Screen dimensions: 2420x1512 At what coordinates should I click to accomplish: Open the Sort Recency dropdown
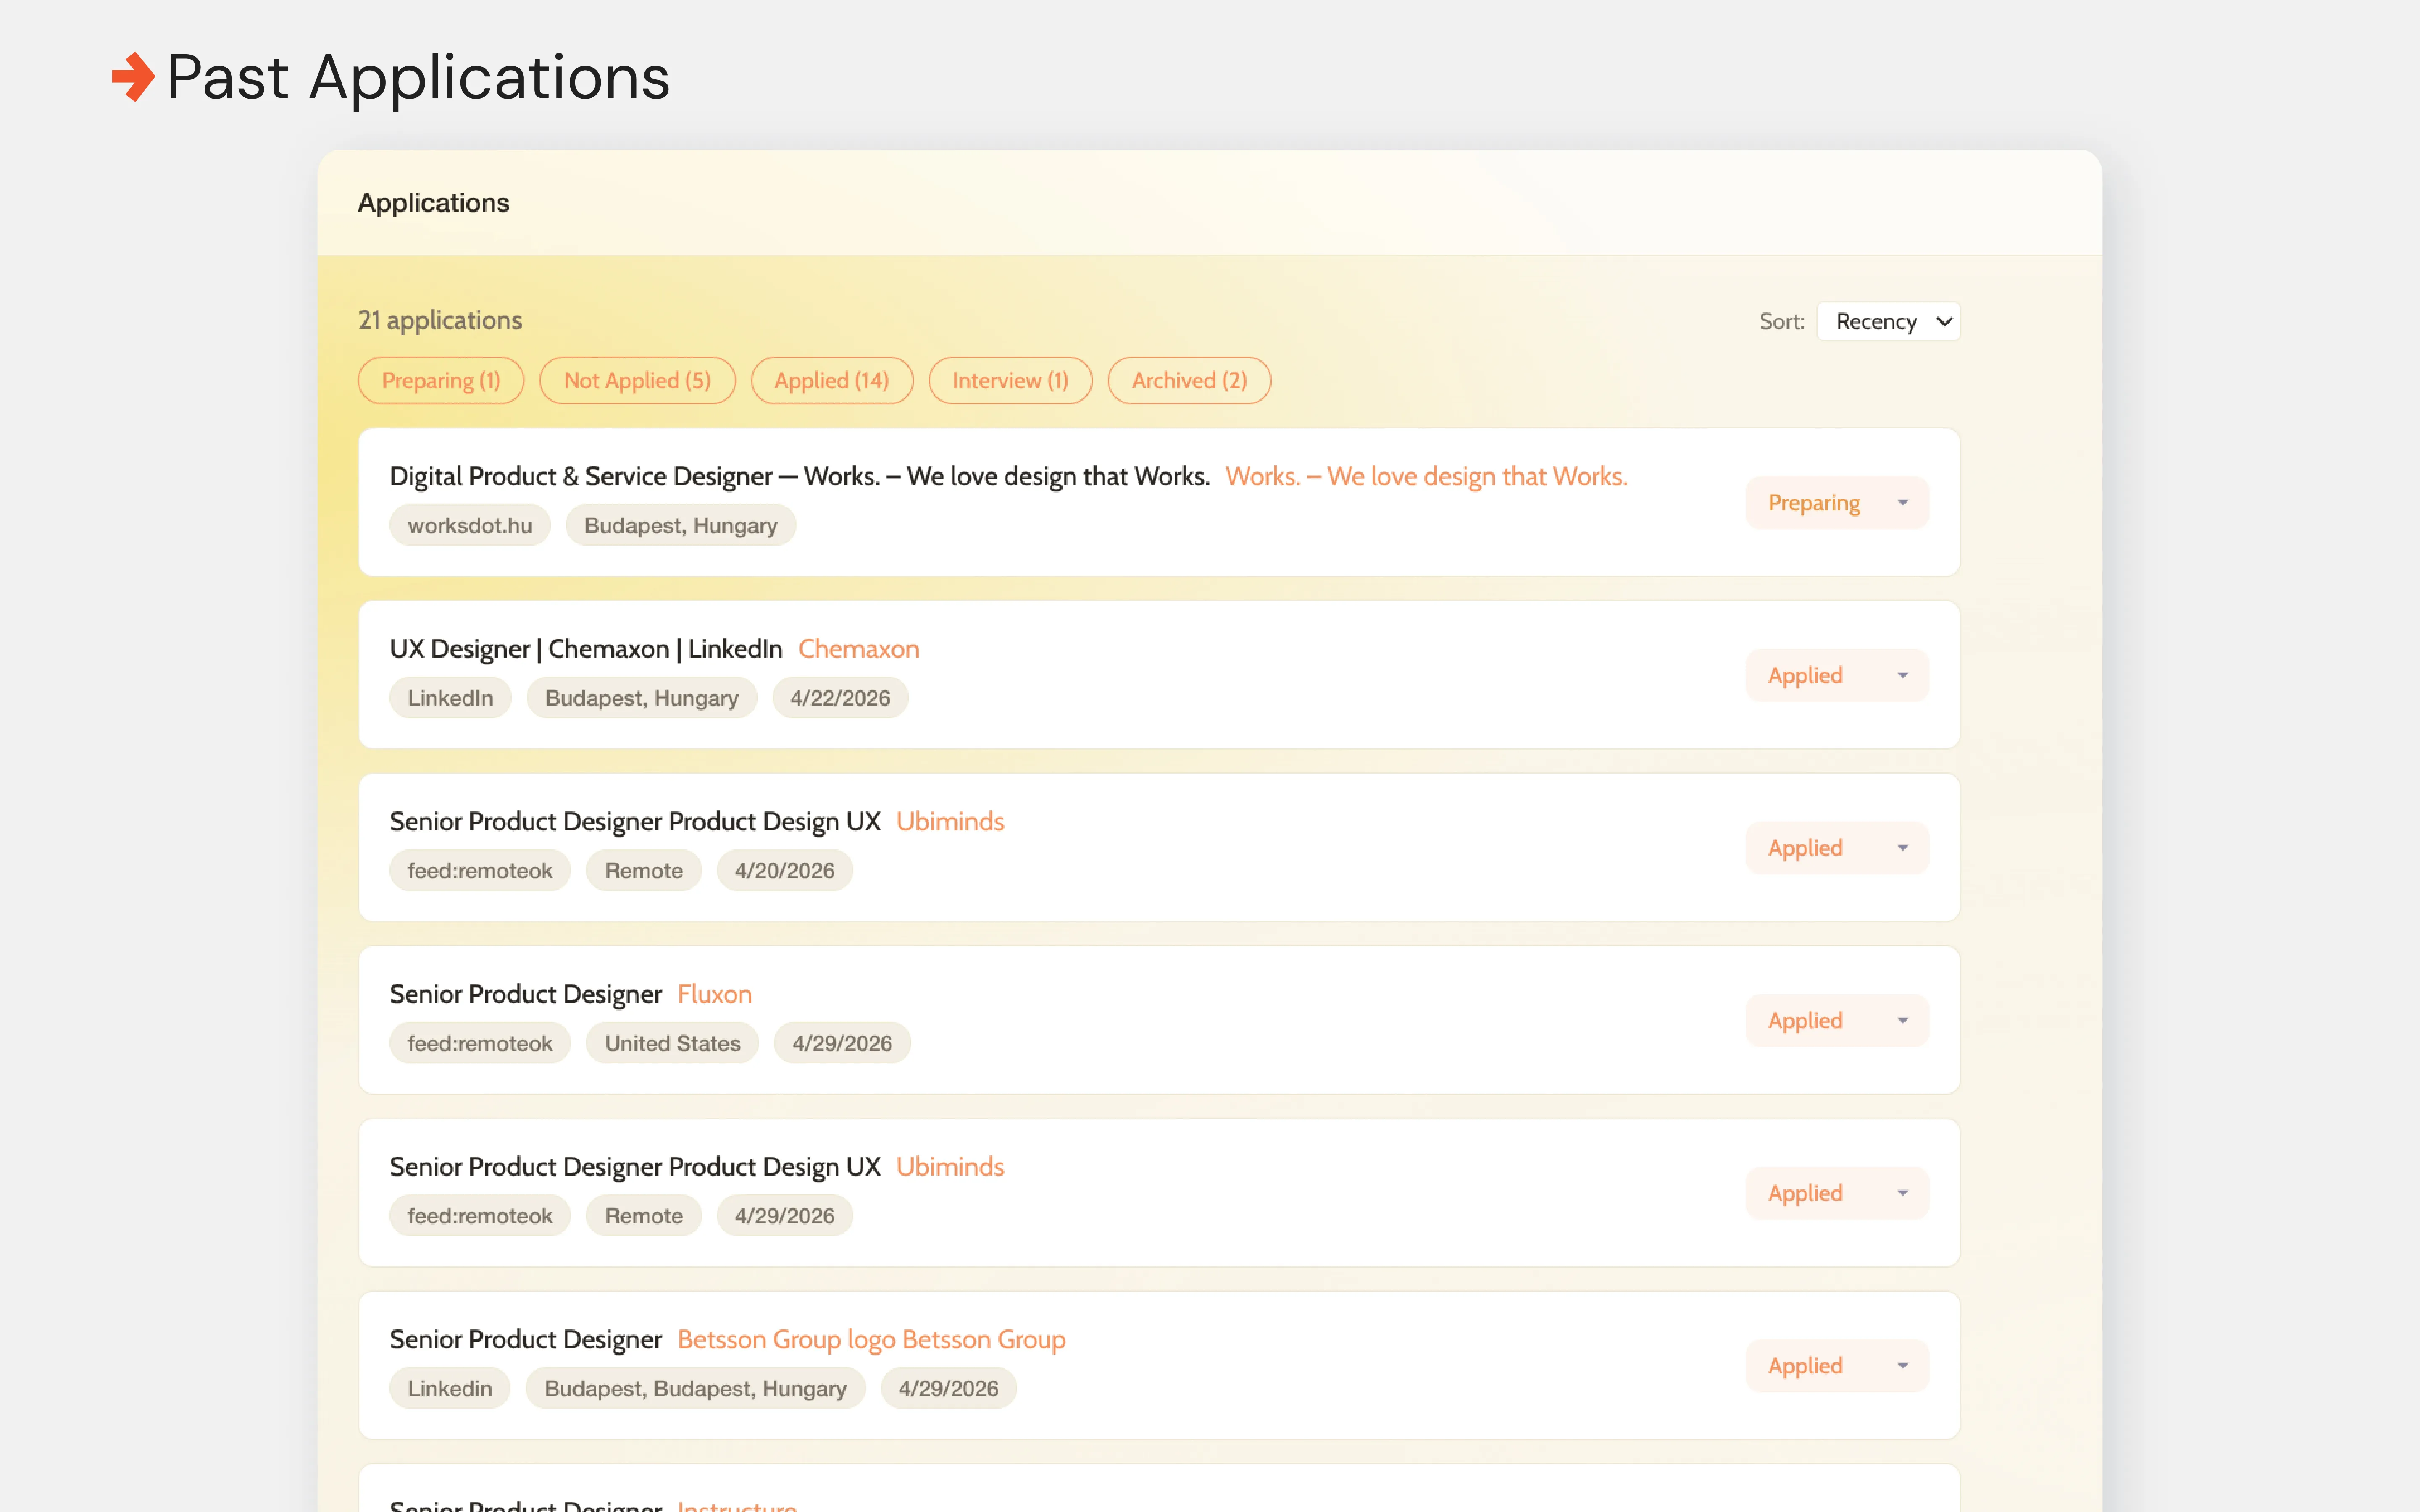tap(1888, 321)
